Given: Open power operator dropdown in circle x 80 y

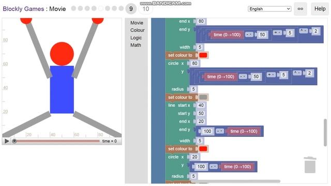Looking at the screenshot, I should point(297,73).
